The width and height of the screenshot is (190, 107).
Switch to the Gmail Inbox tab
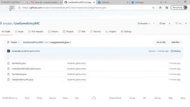click(46, 2)
